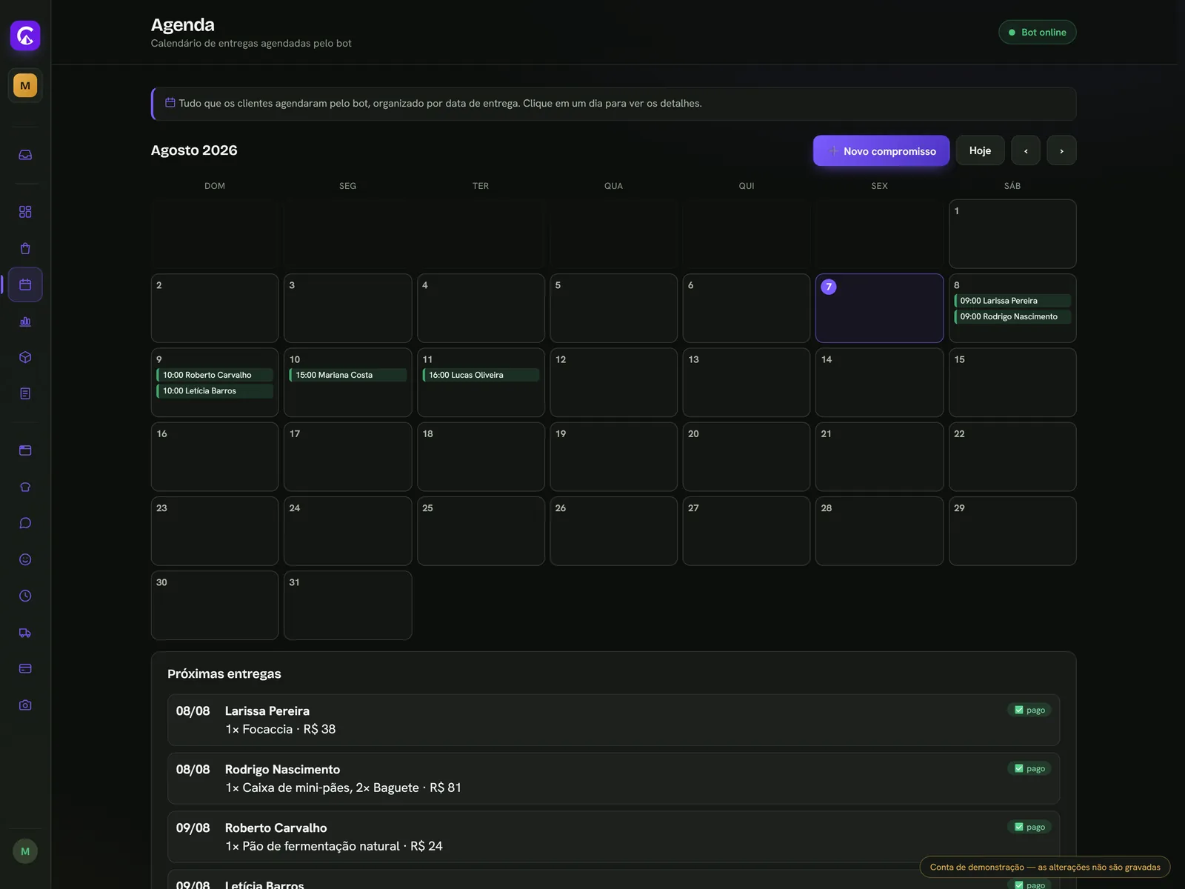Viewport: 1185px width, 889px height.
Task: Jump to today with Hoje button
Action: point(980,150)
